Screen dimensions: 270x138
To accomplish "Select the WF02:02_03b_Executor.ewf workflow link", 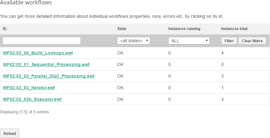I will tap(32, 99).
